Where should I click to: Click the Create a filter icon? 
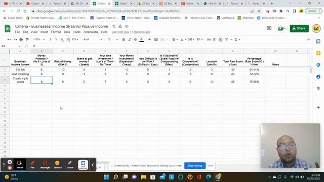[227, 39]
